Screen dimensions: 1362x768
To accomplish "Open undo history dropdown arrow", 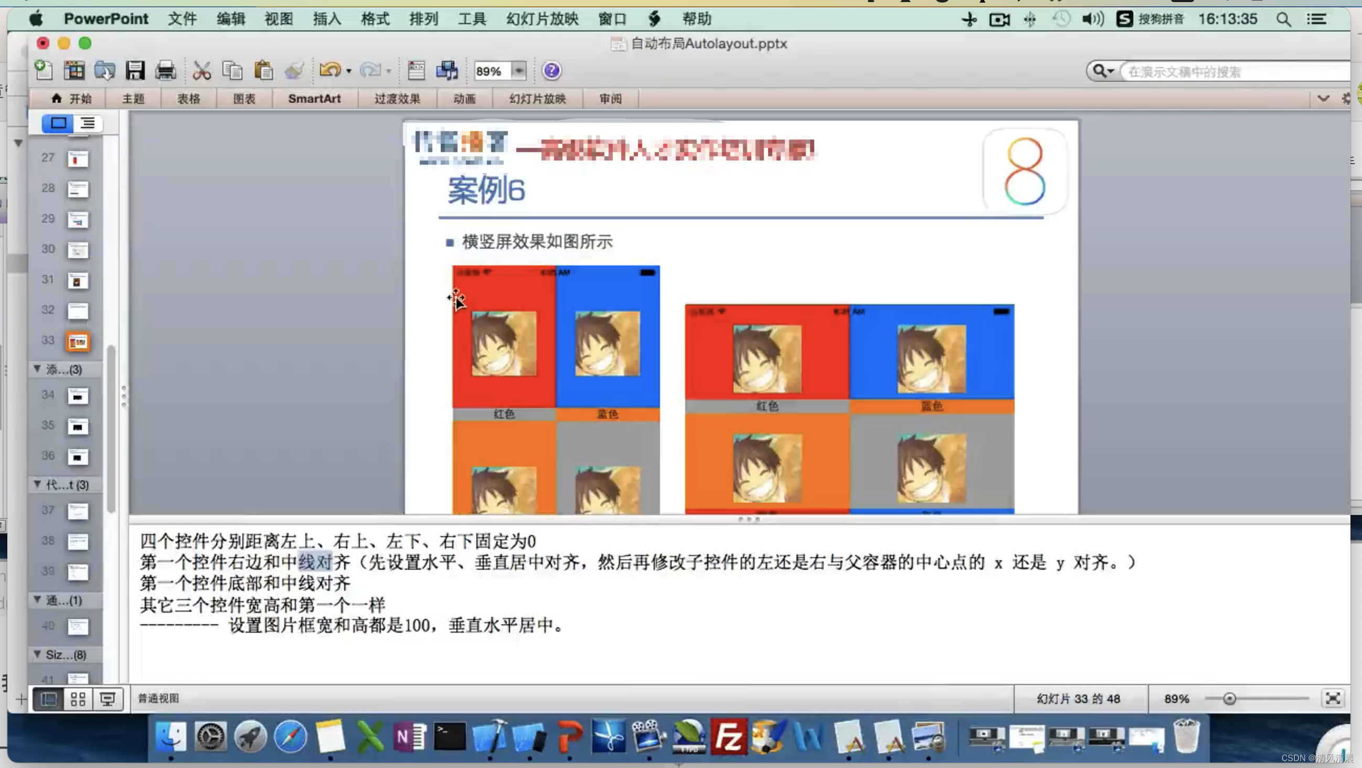I will coord(348,71).
